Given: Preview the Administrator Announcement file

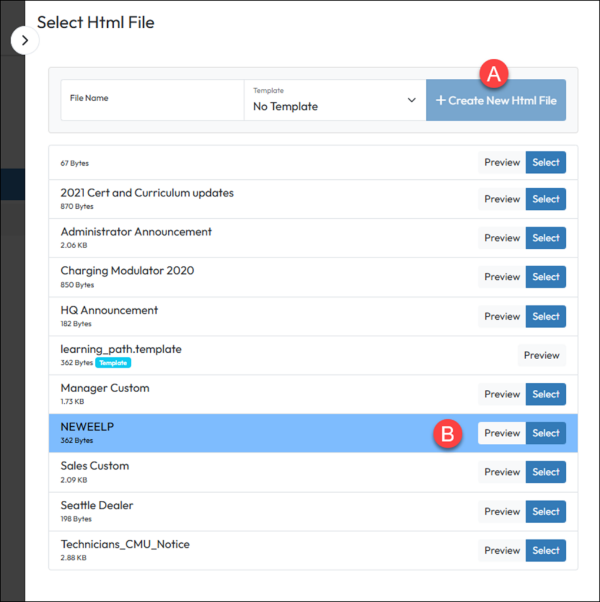Looking at the screenshot, I should pos(502,238).
